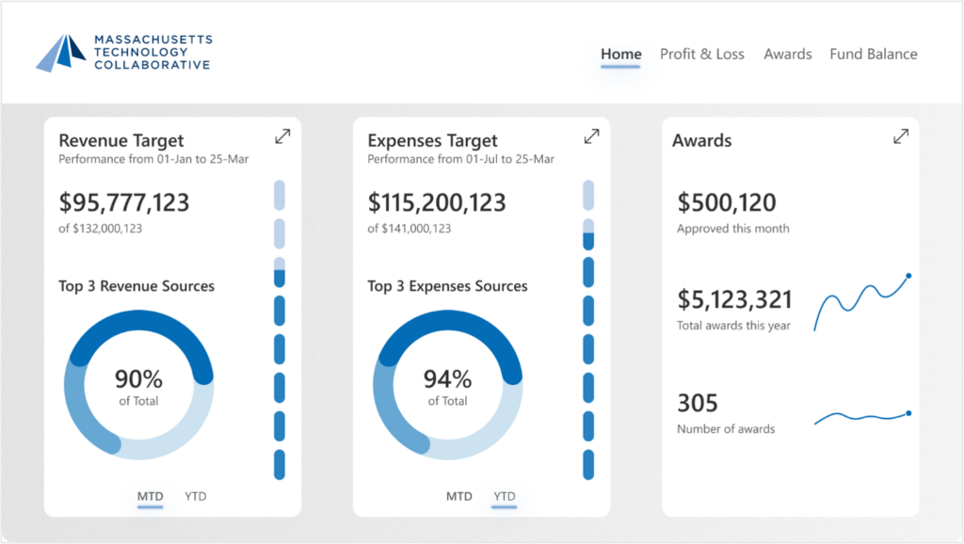Click the Expenses Target card title
This screenshot has height=544, width=964.
(x=432, y=141)
